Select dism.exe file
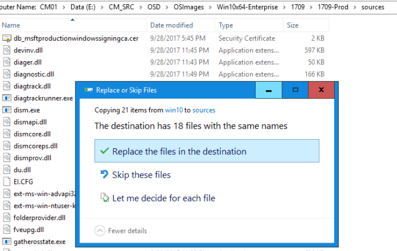This screenshot has height=251, width=397. click(x=27, y=110)
